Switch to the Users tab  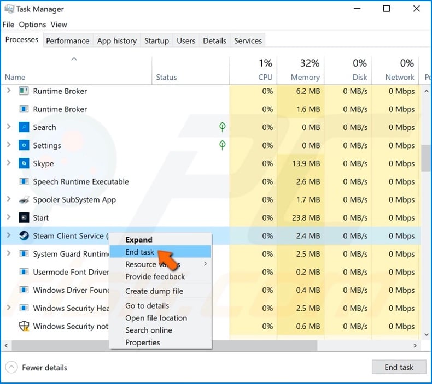coord(186,41)
